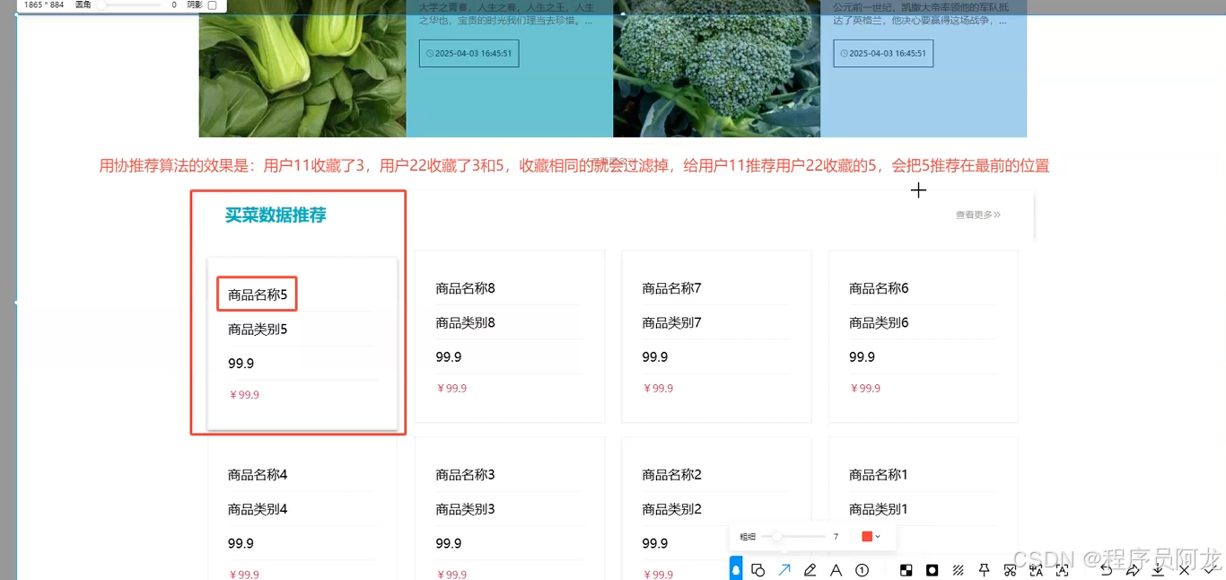
Task: Save the screenshot with the download icon
Action: click(1160, 569)
